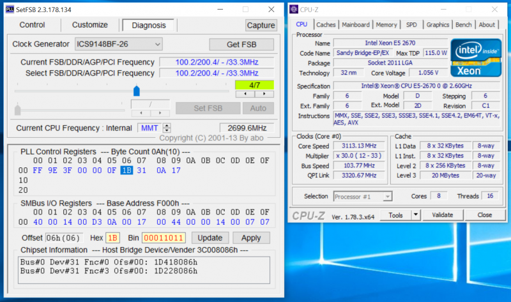Click the left arrow under the fine-tune field
511x302 pixels.
(141, 113)
